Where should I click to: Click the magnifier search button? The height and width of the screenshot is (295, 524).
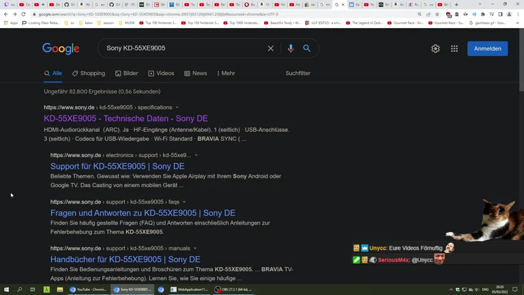point(307,48)
